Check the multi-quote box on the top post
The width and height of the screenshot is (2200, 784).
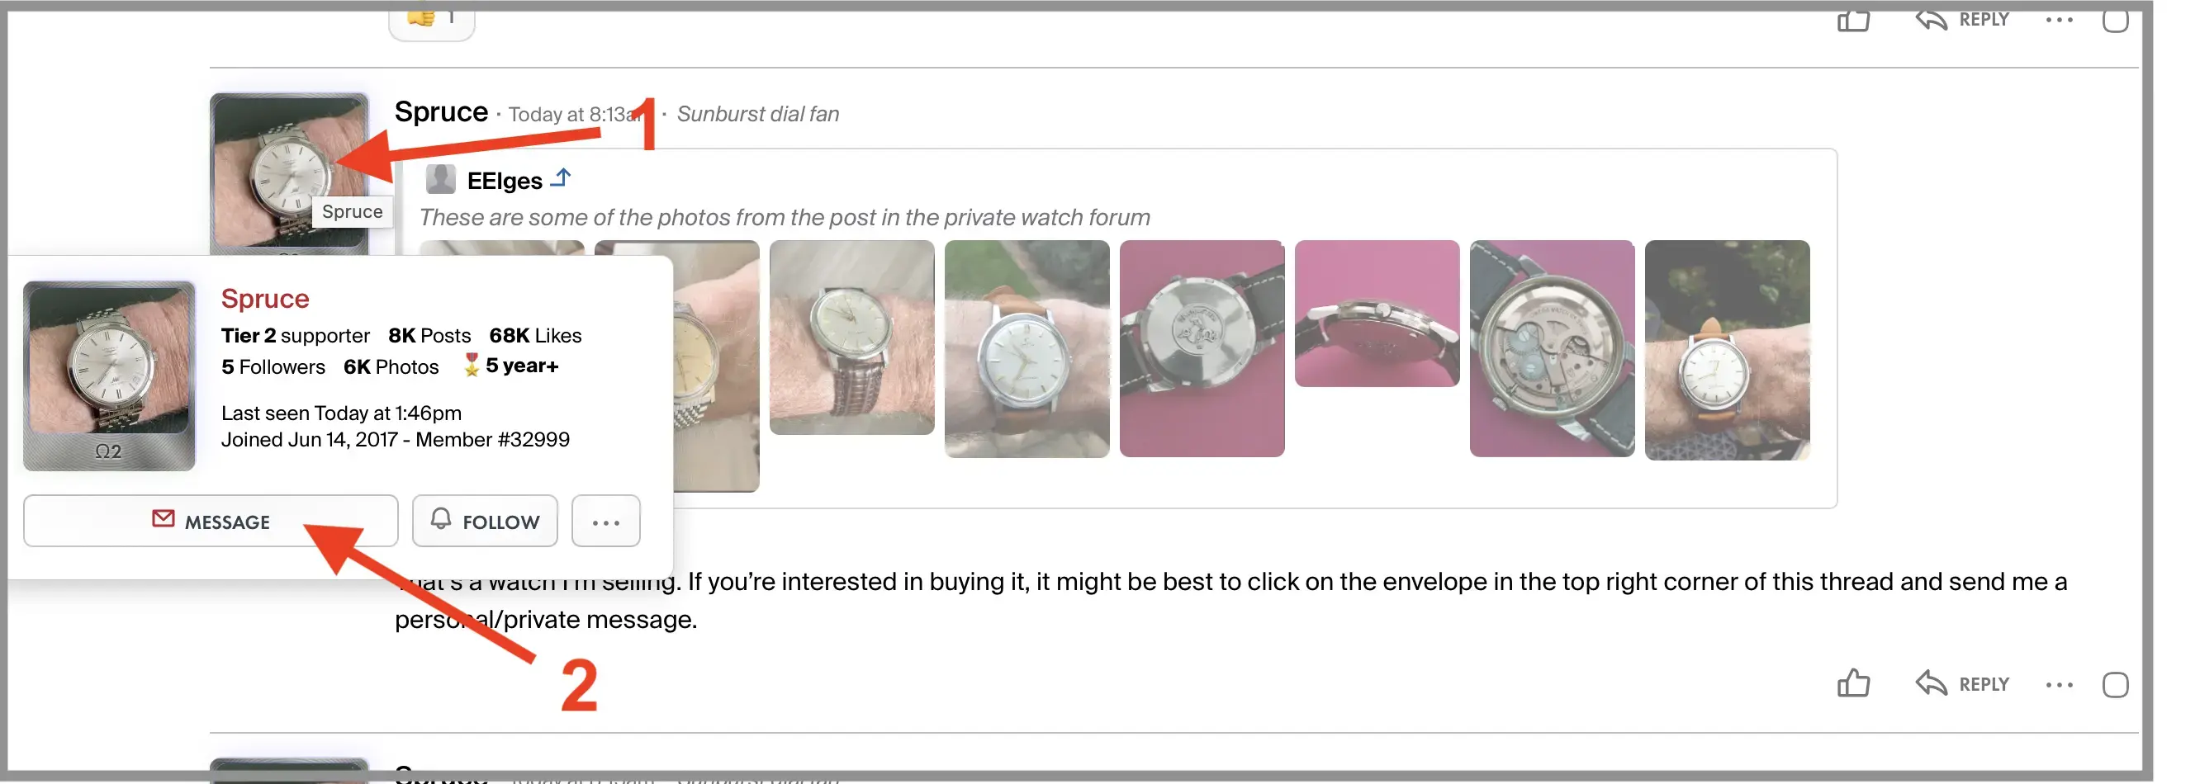click(2117, 19)
